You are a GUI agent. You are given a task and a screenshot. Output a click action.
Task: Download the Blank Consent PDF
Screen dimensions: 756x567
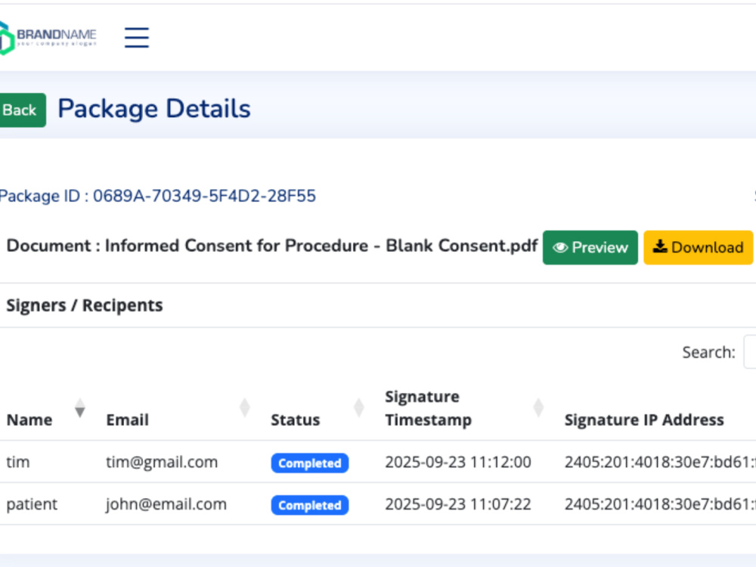698,247
